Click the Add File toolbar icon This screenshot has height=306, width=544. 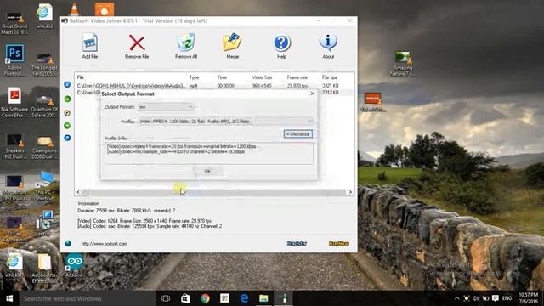click(x=90, y=42)
